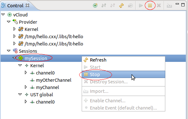The height and width of the screenshot is (119, 188).
Task: Collapse the UST global domain
Action: (20, 94)
